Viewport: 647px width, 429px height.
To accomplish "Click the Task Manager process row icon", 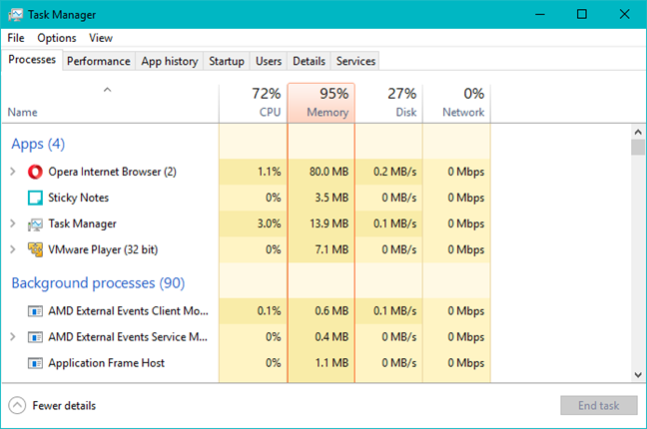I will [x=35, y=224].
